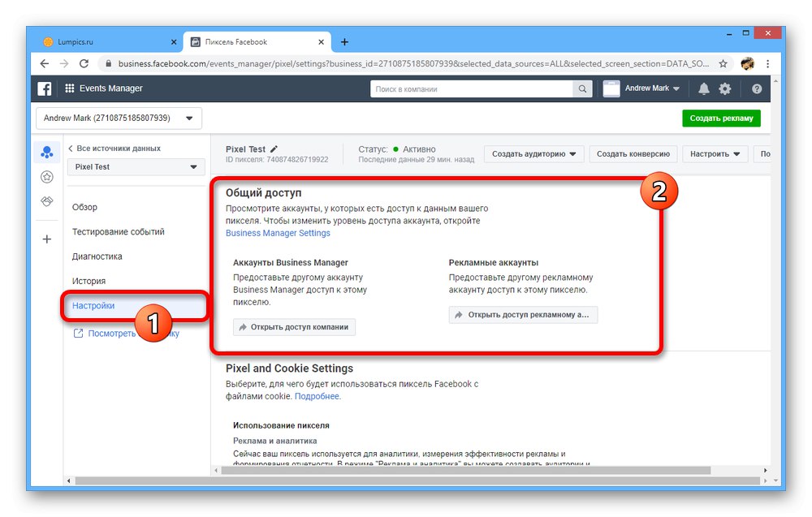Expand the Andrew Mark account dropdown
The width and height of the screenshot is (812, 517).
pyautogui.click(x=119, y=118)
